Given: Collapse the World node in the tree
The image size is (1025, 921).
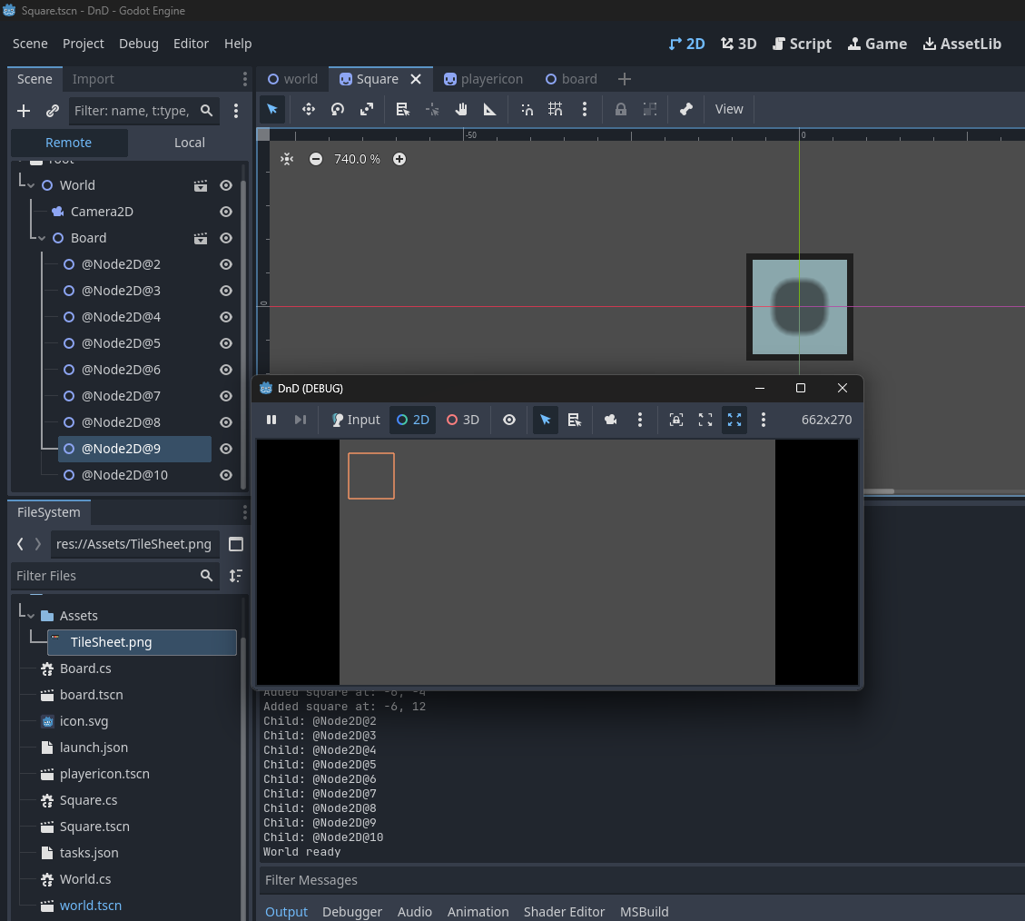Looking at the screenshot, I should [31, 185].
